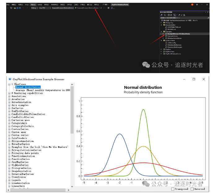
Task: Click the Save icon in Visual Studio toolbar
Action: [17, 8]
